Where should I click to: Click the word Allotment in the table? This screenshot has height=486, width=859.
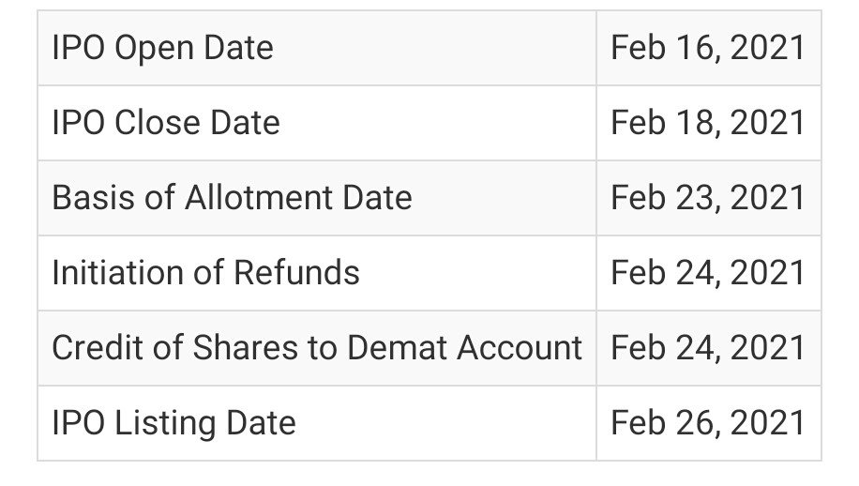[x=259, y=197]
